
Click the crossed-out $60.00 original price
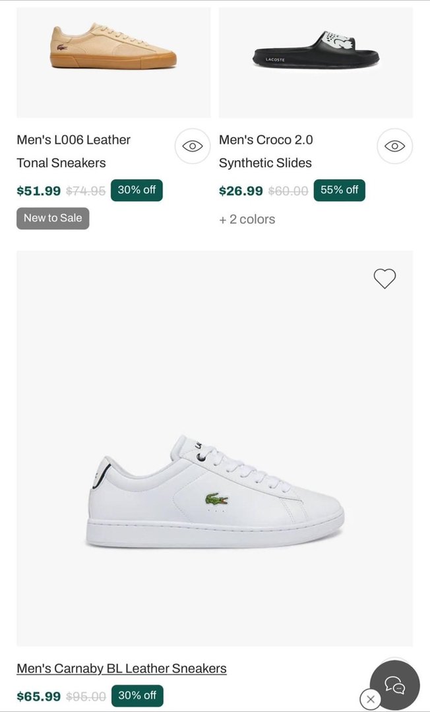(288, 191)
